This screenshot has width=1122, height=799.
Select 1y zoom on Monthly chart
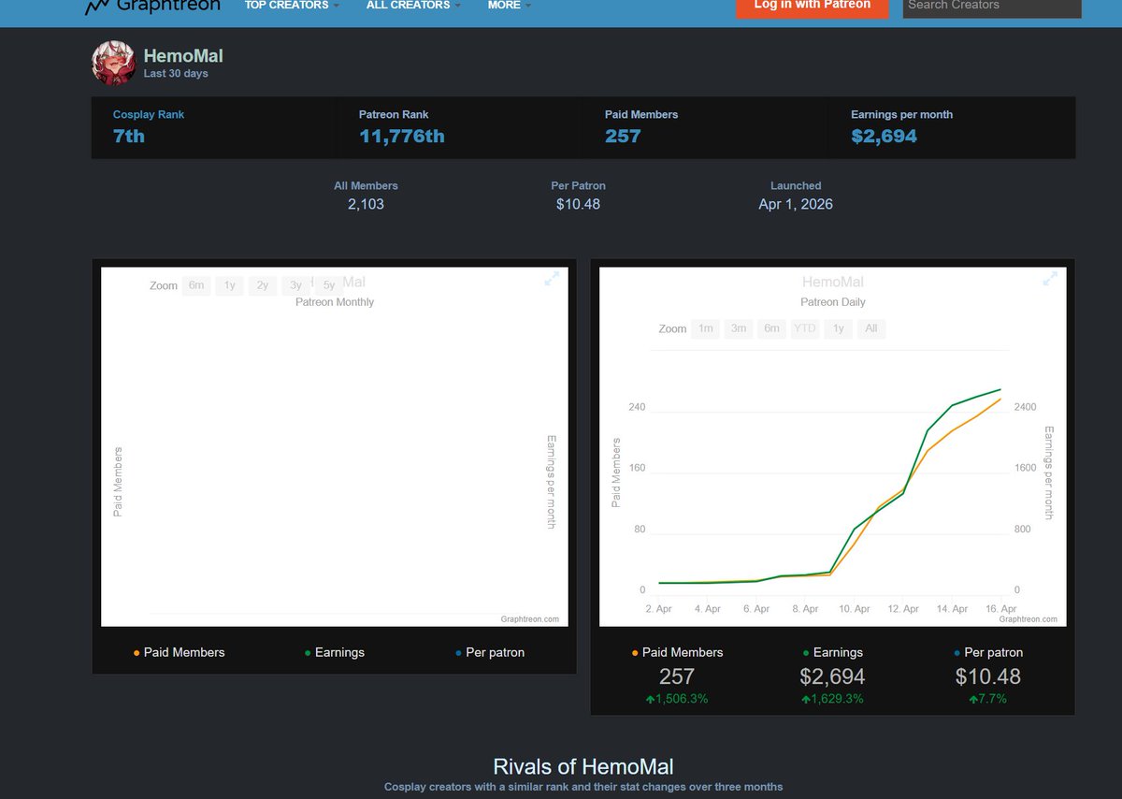pos(229,285)
